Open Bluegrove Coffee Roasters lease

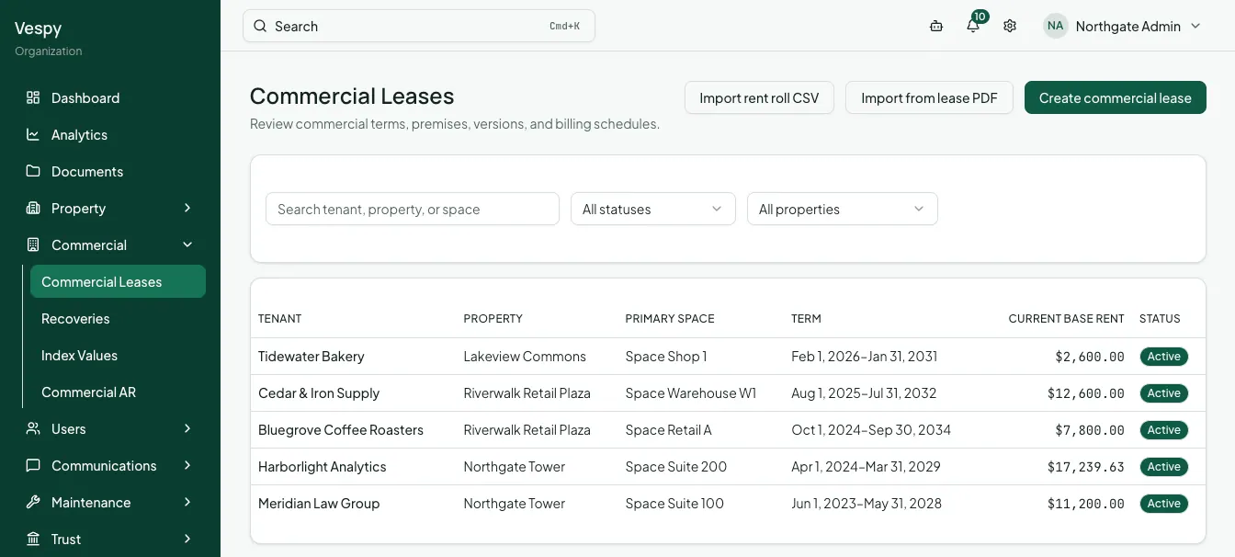tap(728, 429)
